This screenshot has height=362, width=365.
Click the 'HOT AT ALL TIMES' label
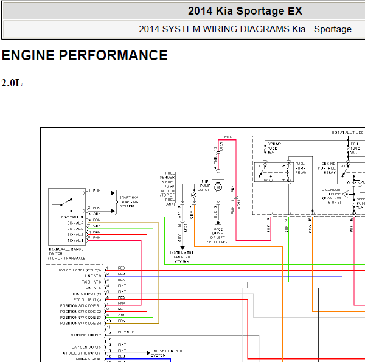coord(347,133)
